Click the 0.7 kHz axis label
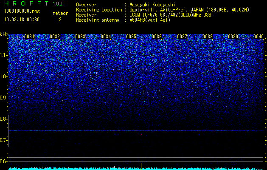Image resolution: width=267 pixels, height=170 pixels. (x=3, y=140)
